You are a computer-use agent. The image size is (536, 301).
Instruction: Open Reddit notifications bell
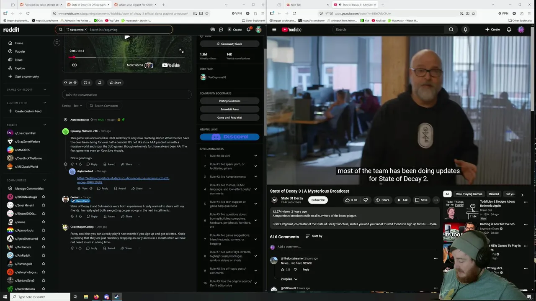tap(248, 30)
